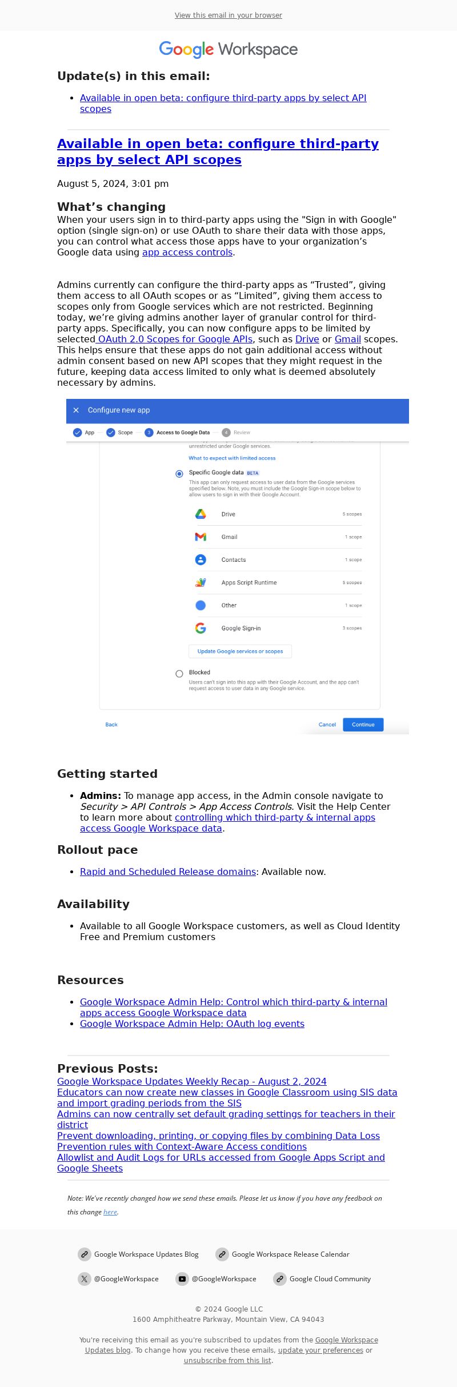Click the Gmail envelope icon

tap(201, 537)
